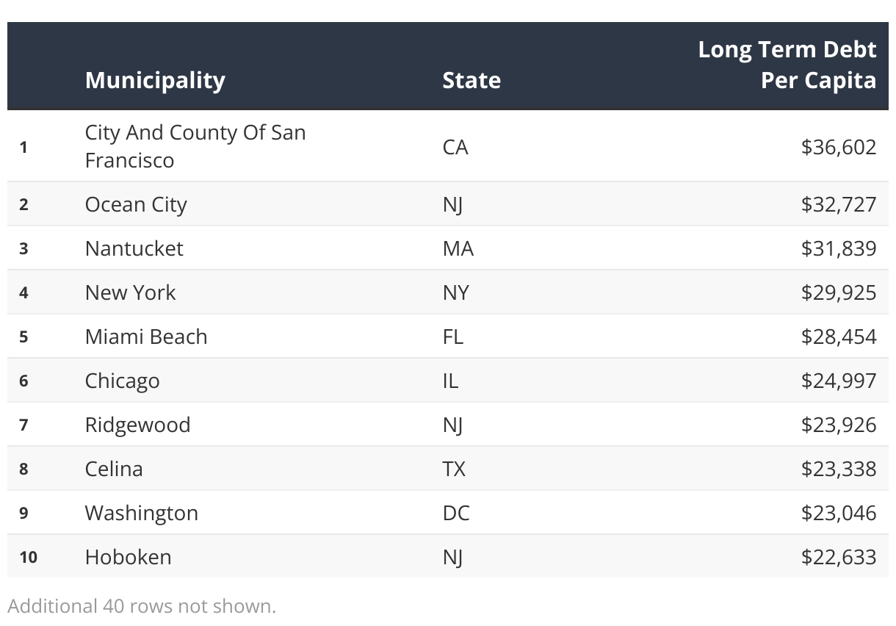Viewport: 896px width, 626px height.
Task: Select the DC state cell
Action: click(456, 513)
